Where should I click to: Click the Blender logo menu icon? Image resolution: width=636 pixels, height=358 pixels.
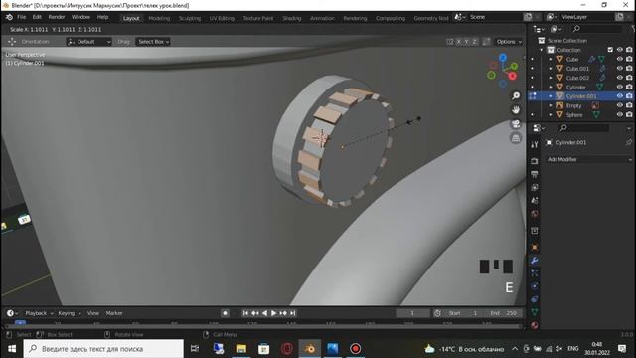(9, 17)
